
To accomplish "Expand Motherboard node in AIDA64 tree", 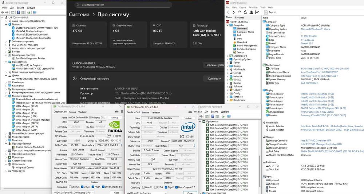I will pyautogui.click(x=227, y=56).
